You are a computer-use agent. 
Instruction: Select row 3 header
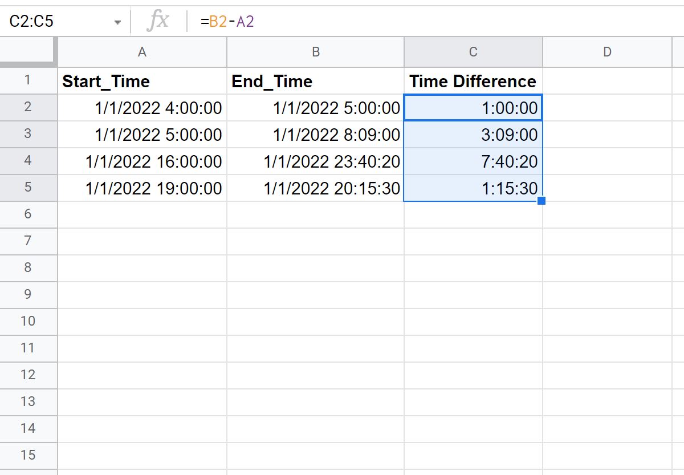coord(28,134)
